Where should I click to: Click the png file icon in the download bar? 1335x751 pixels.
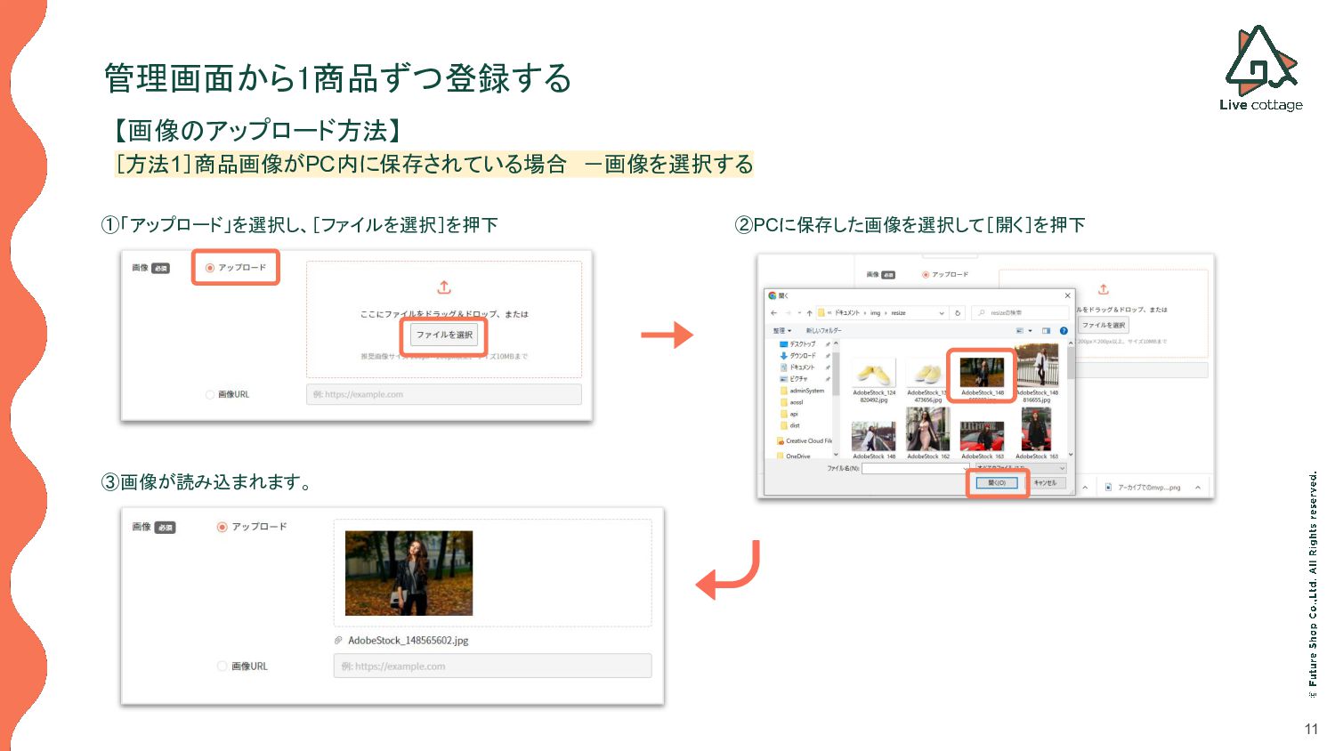(1109, 487)
